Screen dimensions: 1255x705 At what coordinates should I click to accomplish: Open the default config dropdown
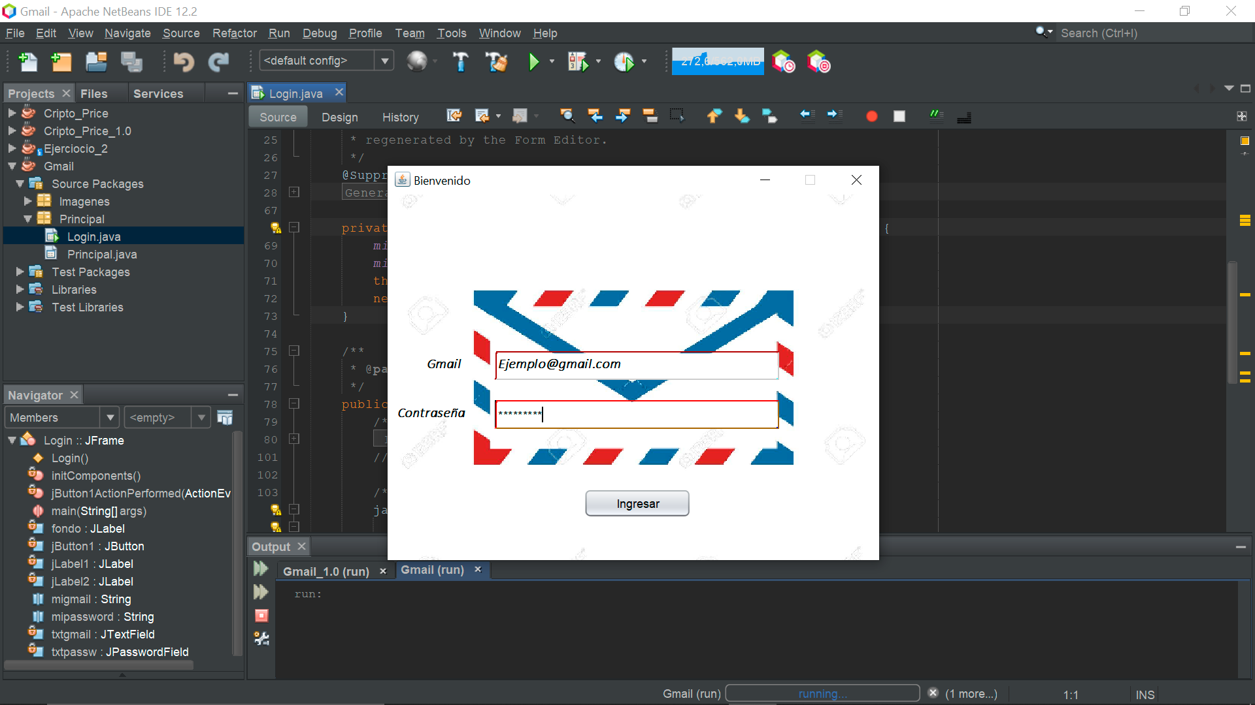[x=384, y=61]
